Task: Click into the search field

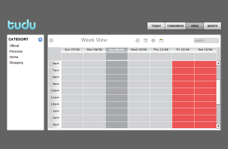Action: (206, 40)
